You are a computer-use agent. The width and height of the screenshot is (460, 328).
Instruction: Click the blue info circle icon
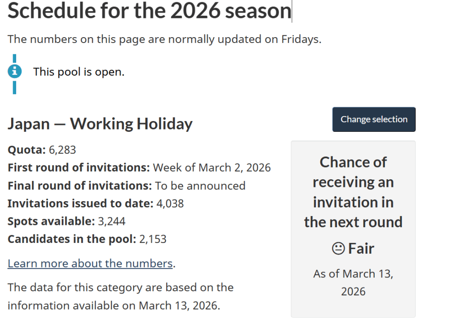pyautogui.click(x=15, y=71)
